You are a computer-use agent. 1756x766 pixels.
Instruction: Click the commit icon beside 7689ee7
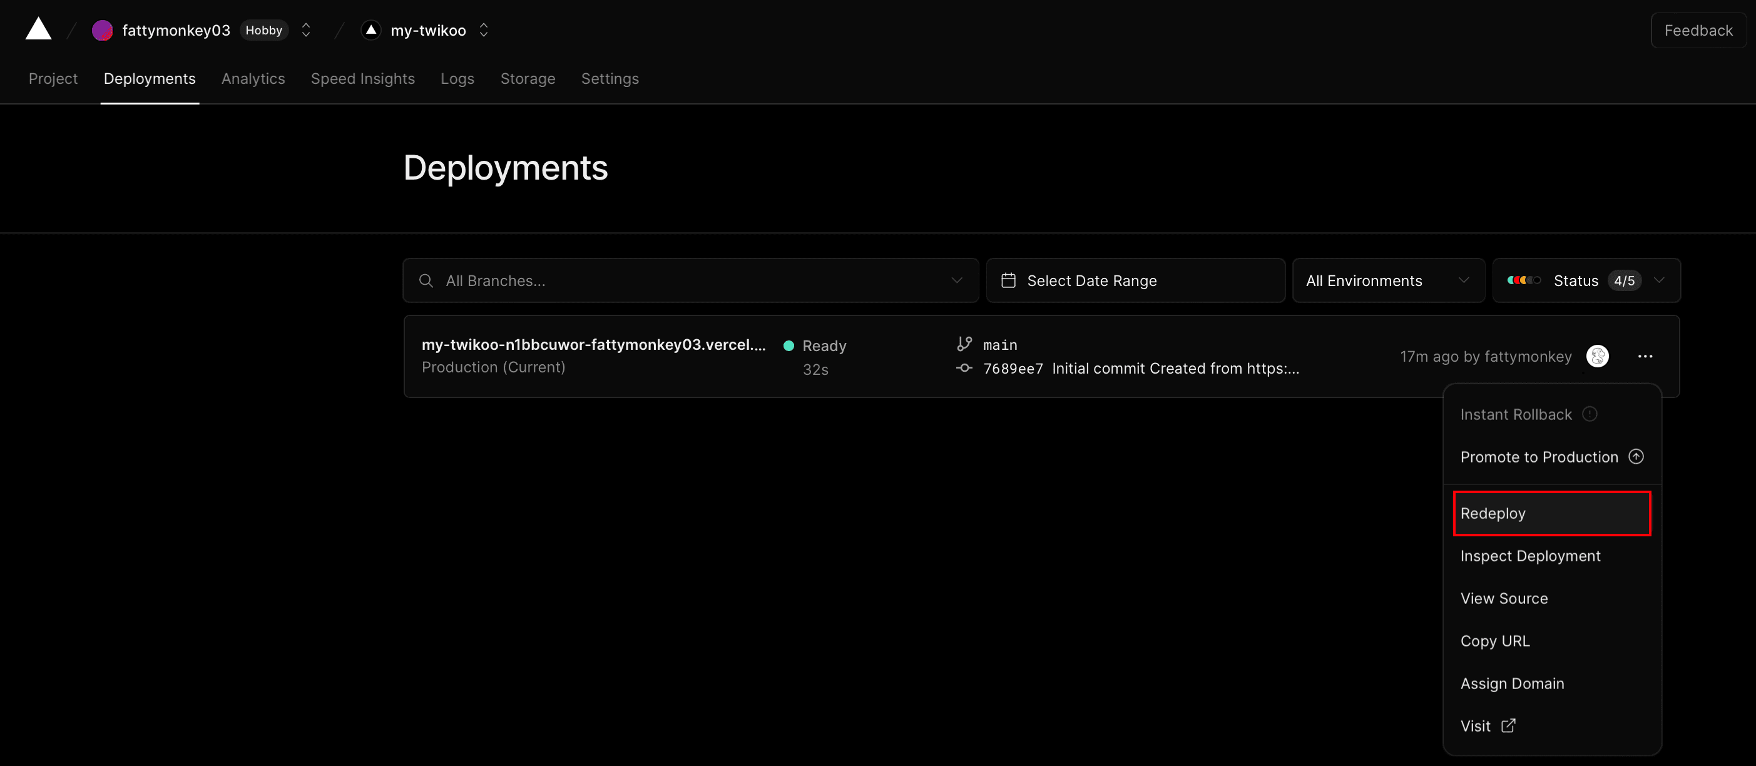point(964,368)
